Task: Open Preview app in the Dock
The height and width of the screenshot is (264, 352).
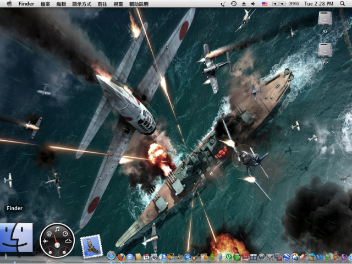Action: (x=155, y=257)
